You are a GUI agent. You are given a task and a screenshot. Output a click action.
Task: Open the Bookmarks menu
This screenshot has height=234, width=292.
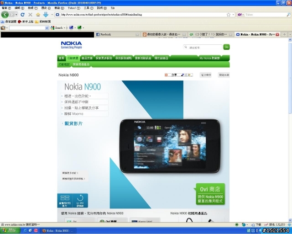pos(59,8)
